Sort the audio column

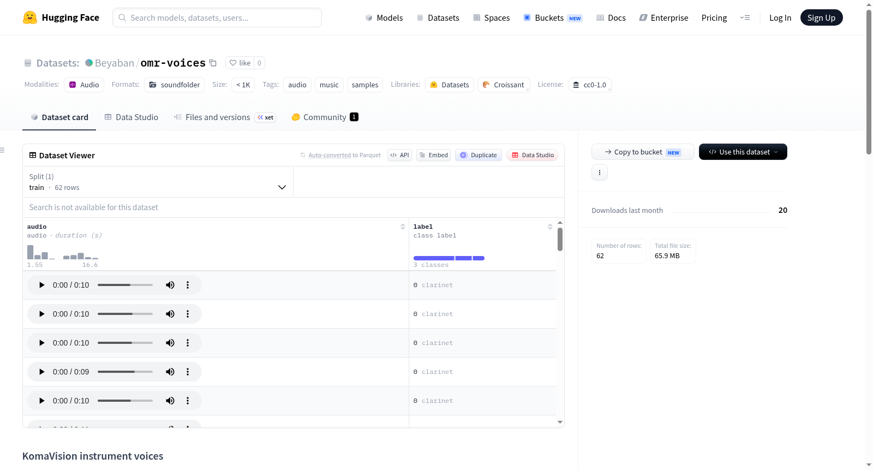point(403,227)
